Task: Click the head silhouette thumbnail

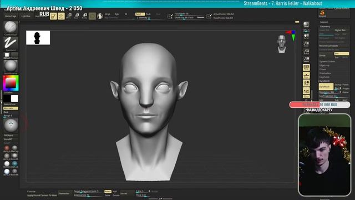Action: [38, 38]
